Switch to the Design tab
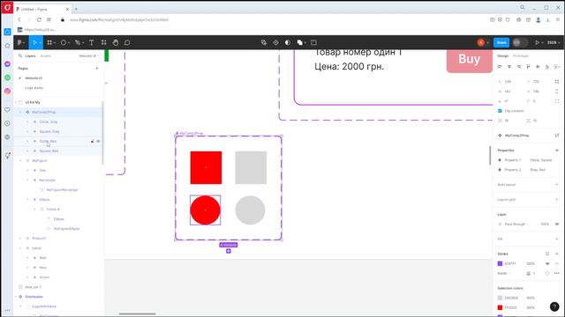 [x=502, y=56]
